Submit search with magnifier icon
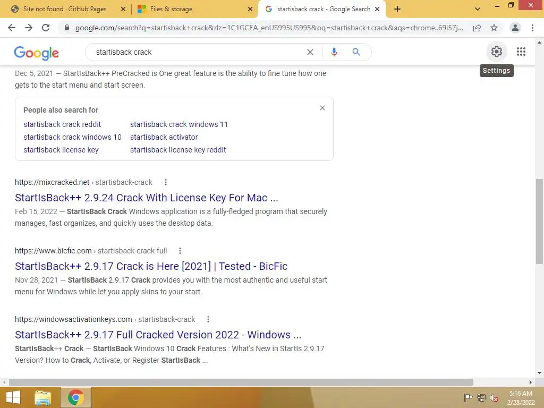Viewport: 544px width, 408px height. [x=356, y=52]
